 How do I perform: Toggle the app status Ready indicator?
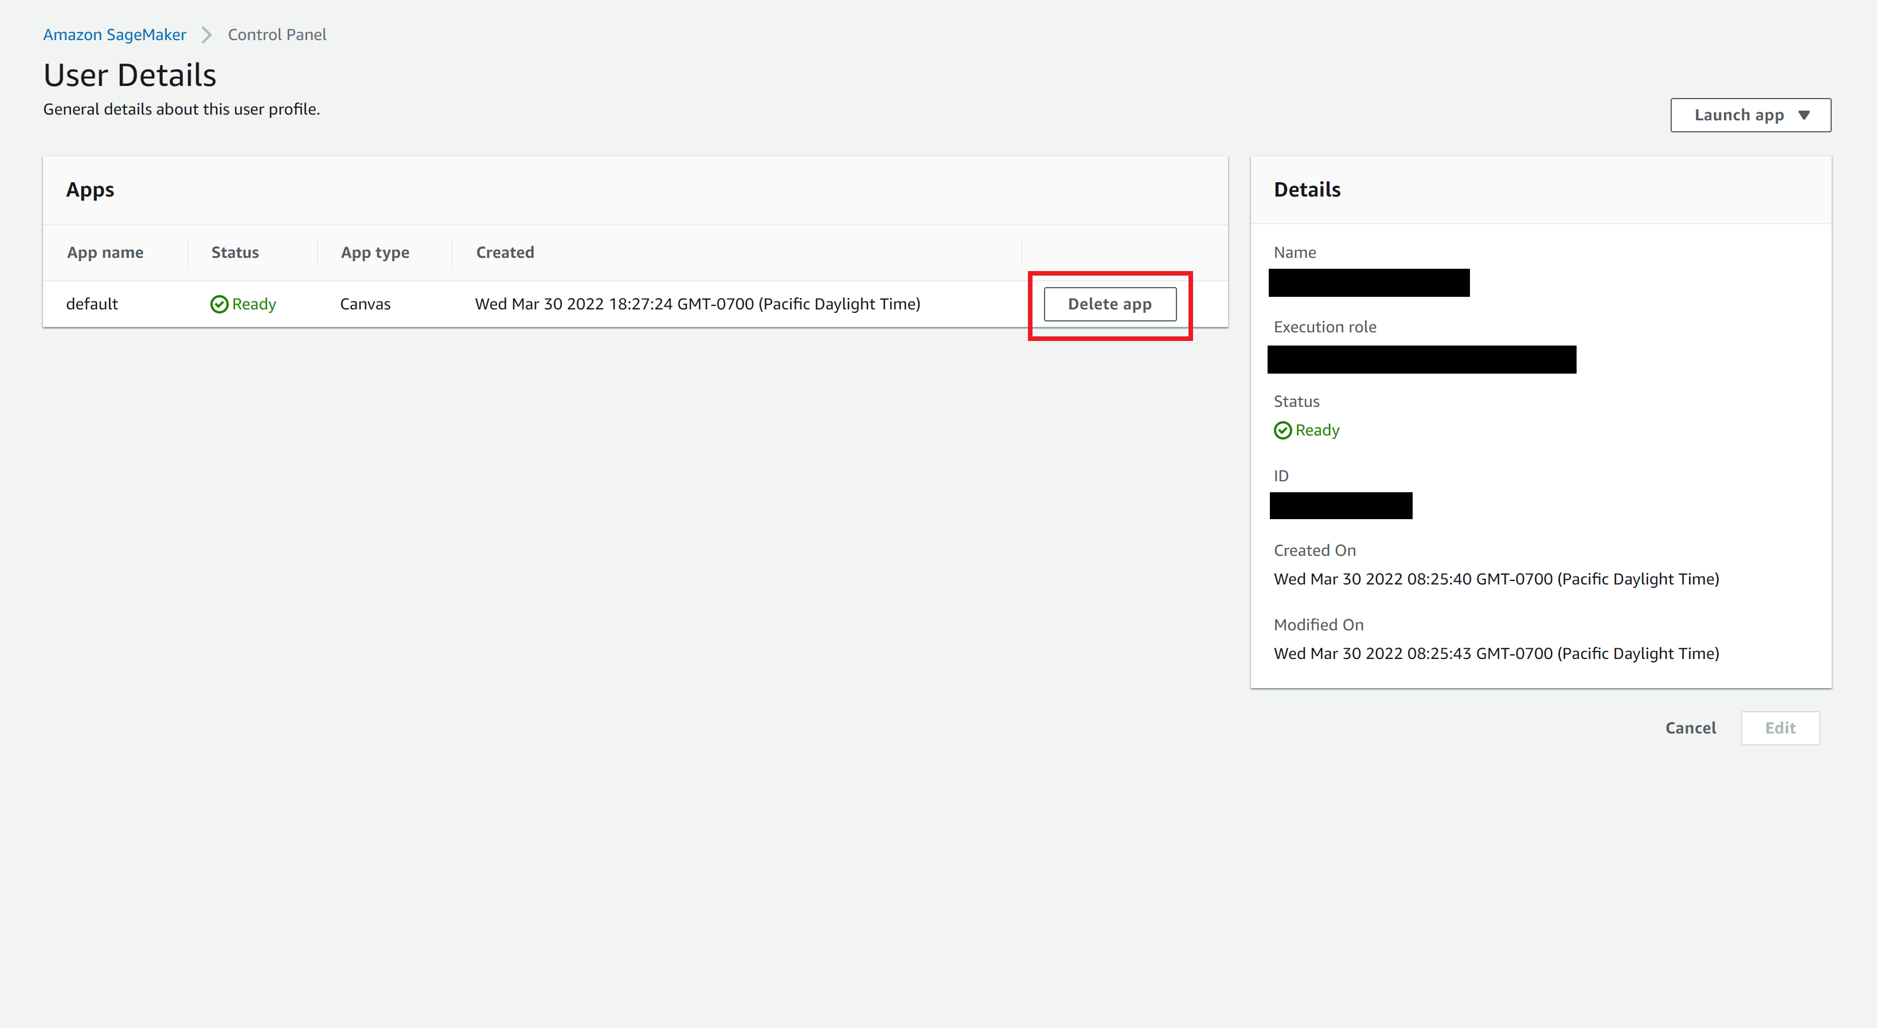pos(242,304)
